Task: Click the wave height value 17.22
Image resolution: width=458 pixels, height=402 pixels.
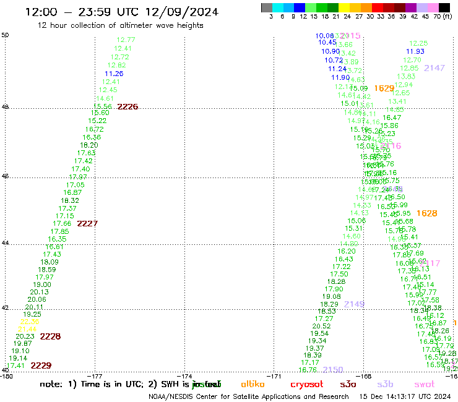Action: tap(342, 267)
